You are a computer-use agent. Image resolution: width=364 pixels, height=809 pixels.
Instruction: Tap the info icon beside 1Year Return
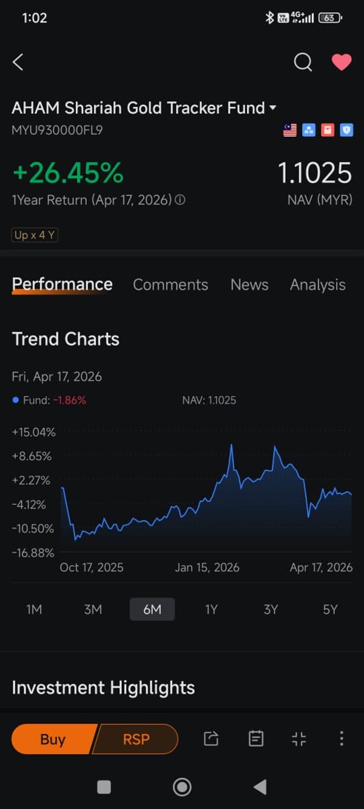click(180, 200)
